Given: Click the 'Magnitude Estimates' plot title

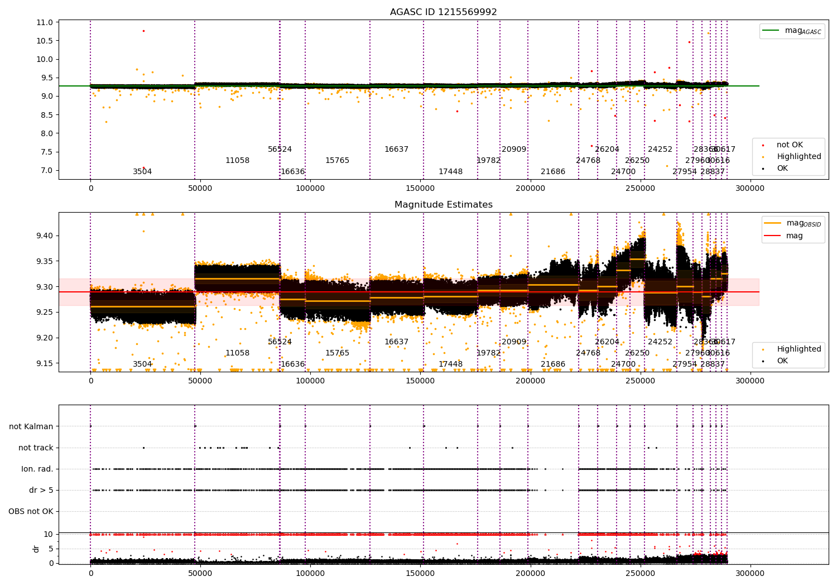Looking at the screenshot, I should click(x=443, y=205).
